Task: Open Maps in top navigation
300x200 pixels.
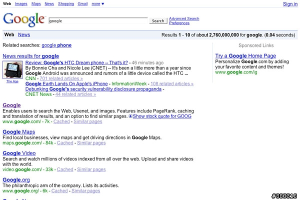Action: [36, 4]
